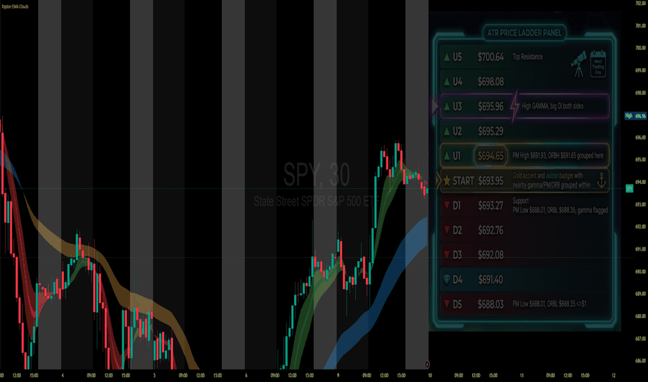Screen dimensions: 648x382
Task: Click the red down triangle beside D2
Action: point(447,230)
